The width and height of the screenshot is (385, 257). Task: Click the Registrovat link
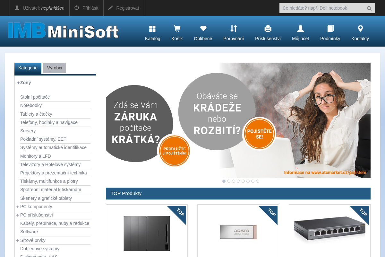tap(128, 8)
